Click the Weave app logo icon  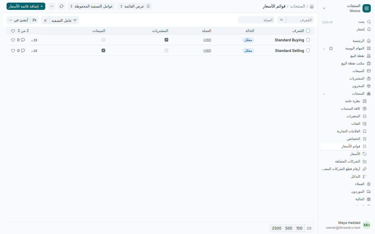pos(367,8)
